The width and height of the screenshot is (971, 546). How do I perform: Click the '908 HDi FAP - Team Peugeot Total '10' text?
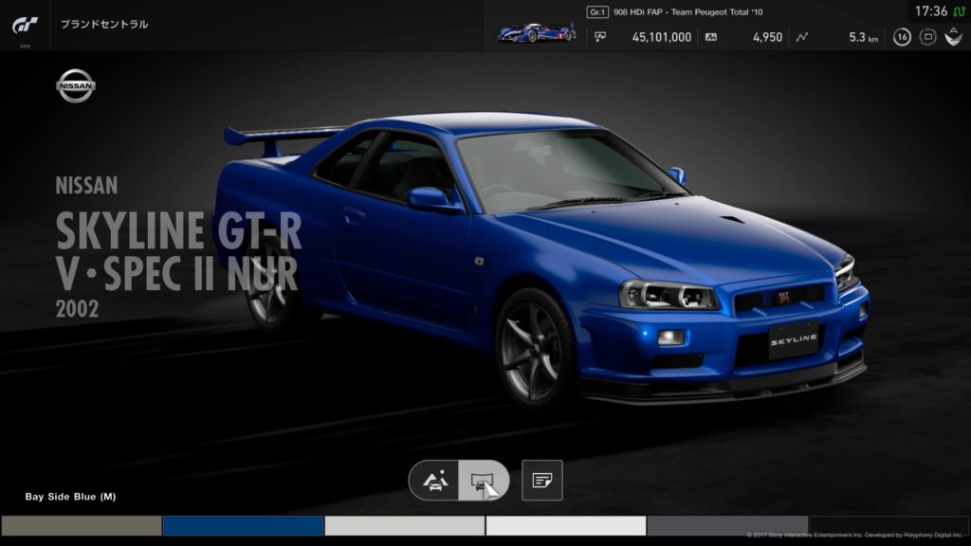688,11
